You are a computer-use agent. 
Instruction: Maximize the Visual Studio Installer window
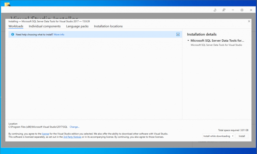pyautogui.click(x=242, y=10)
